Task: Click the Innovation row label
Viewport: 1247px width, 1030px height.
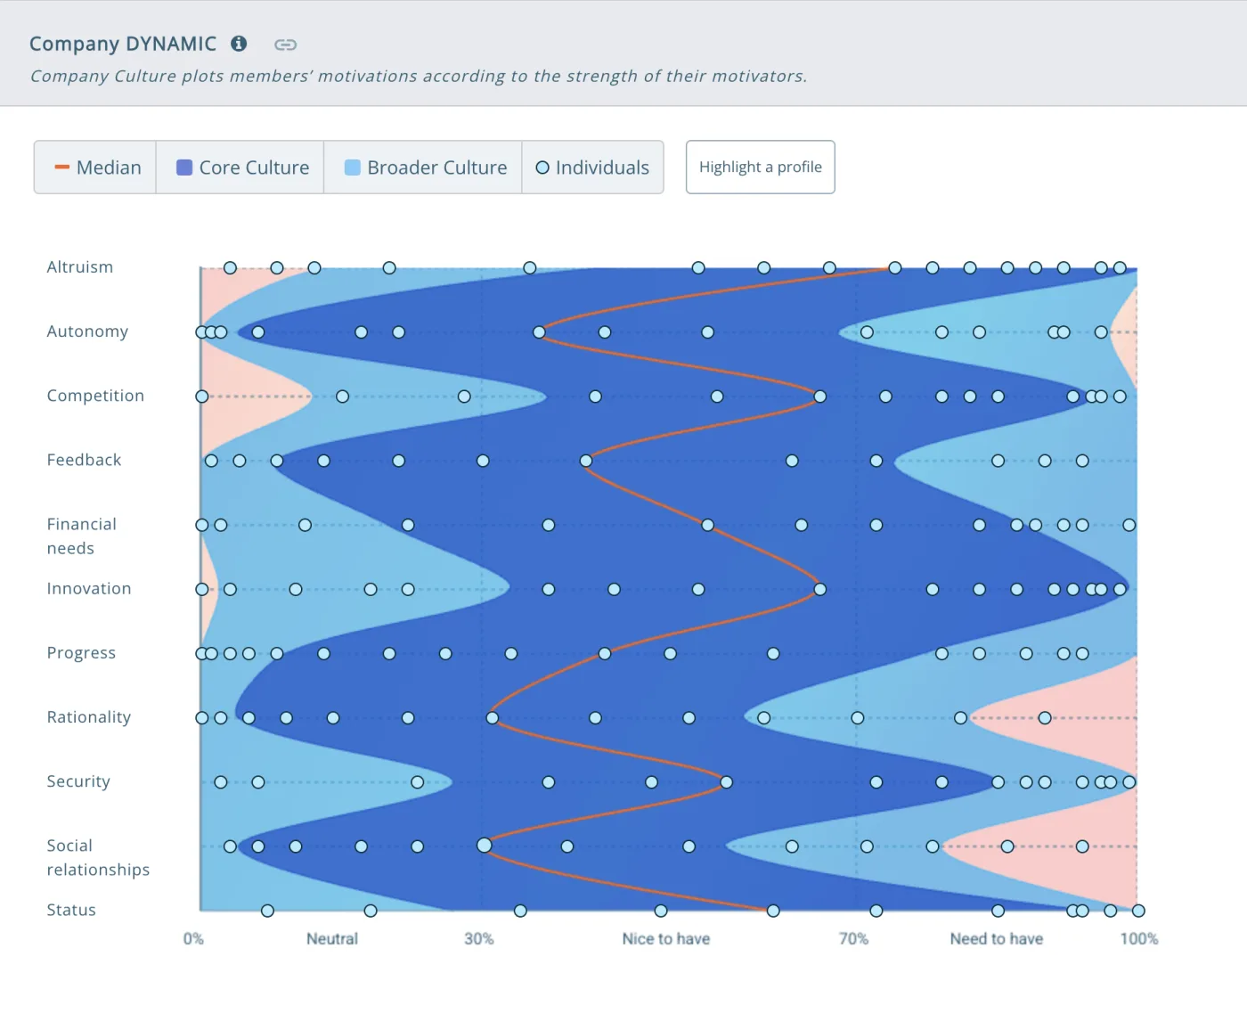Action: tap(89, 588)
